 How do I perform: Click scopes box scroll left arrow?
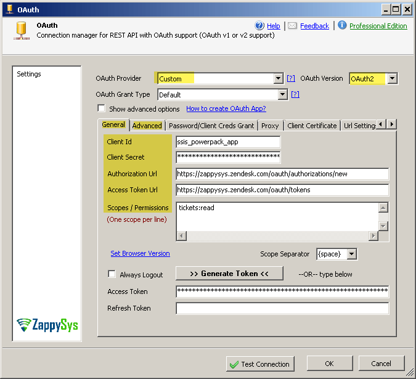(181, 236)
